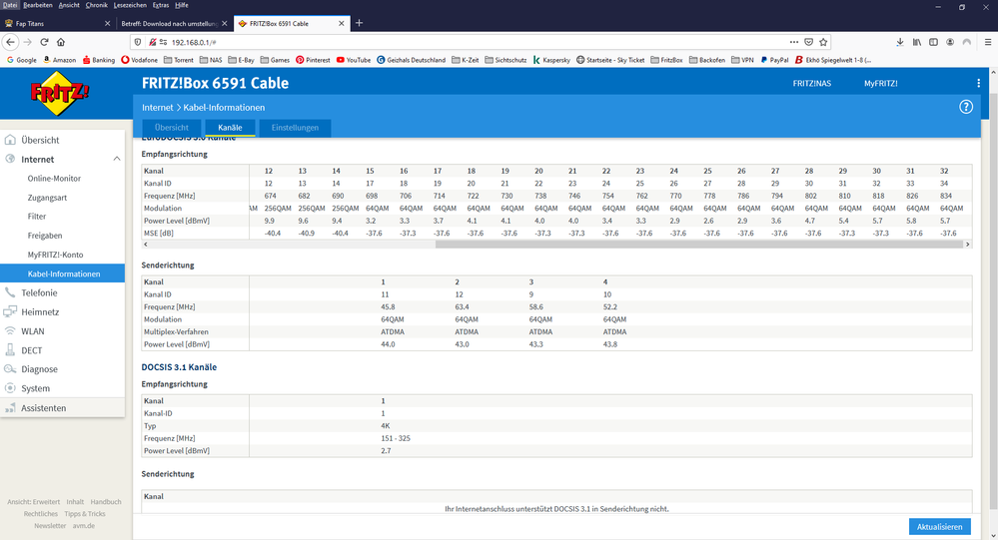Close the FRITZ!Box 6591 Cable browser tab
This screenshot has height=540, width=998.
(341, 24)
